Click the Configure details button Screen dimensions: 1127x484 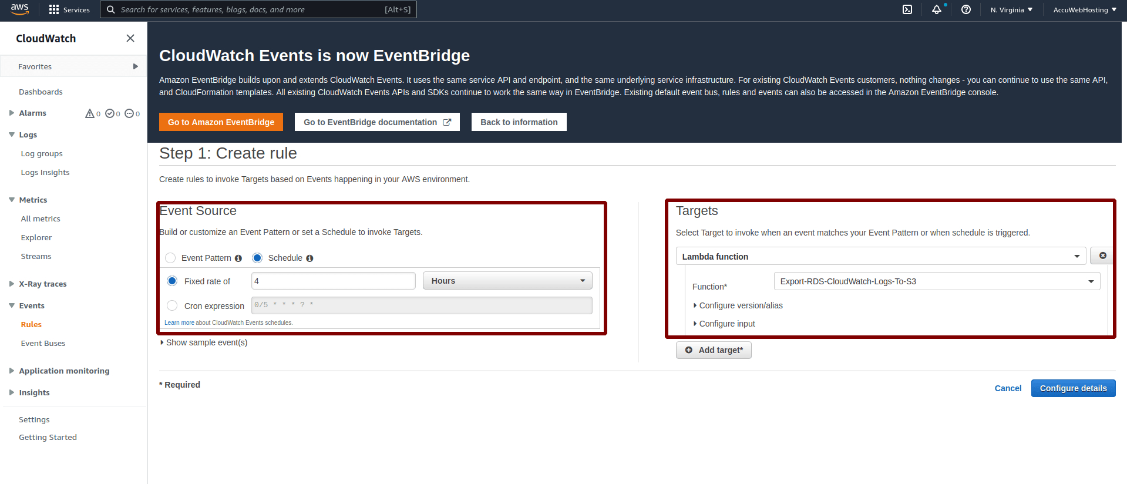(1073, 388)
